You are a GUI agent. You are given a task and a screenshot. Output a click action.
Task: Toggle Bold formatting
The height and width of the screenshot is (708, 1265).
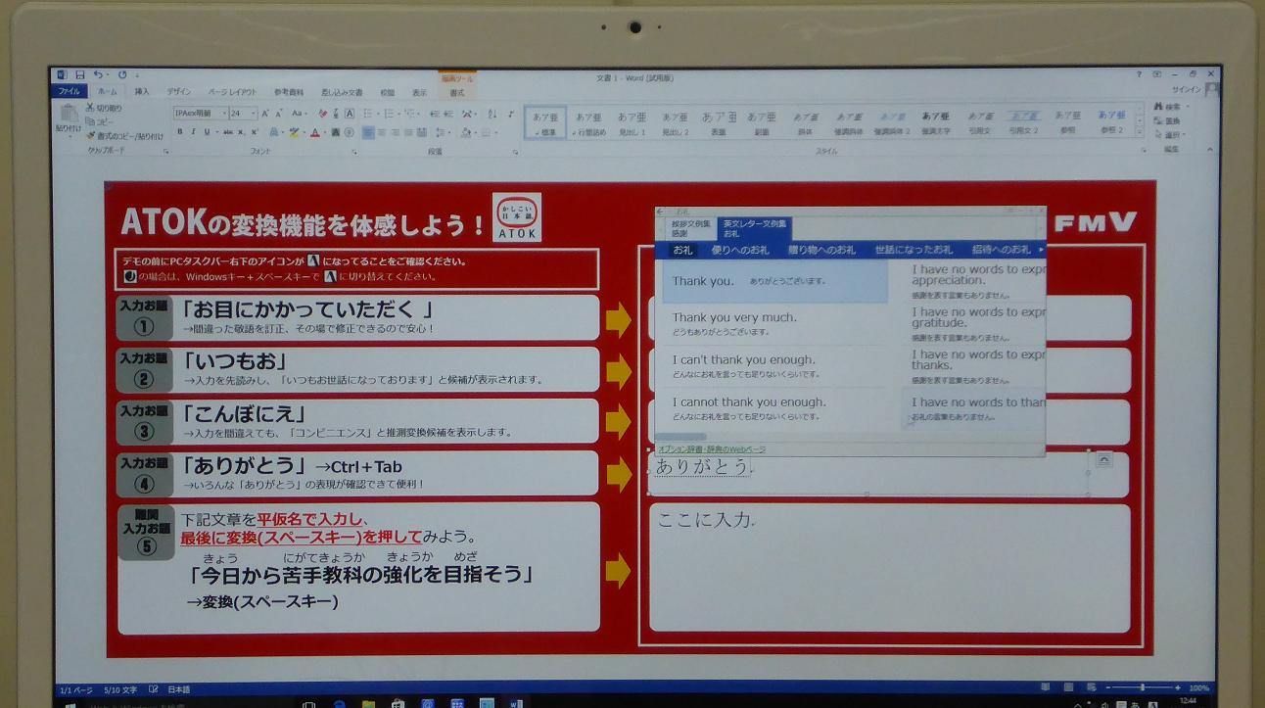tap(180, 132)
